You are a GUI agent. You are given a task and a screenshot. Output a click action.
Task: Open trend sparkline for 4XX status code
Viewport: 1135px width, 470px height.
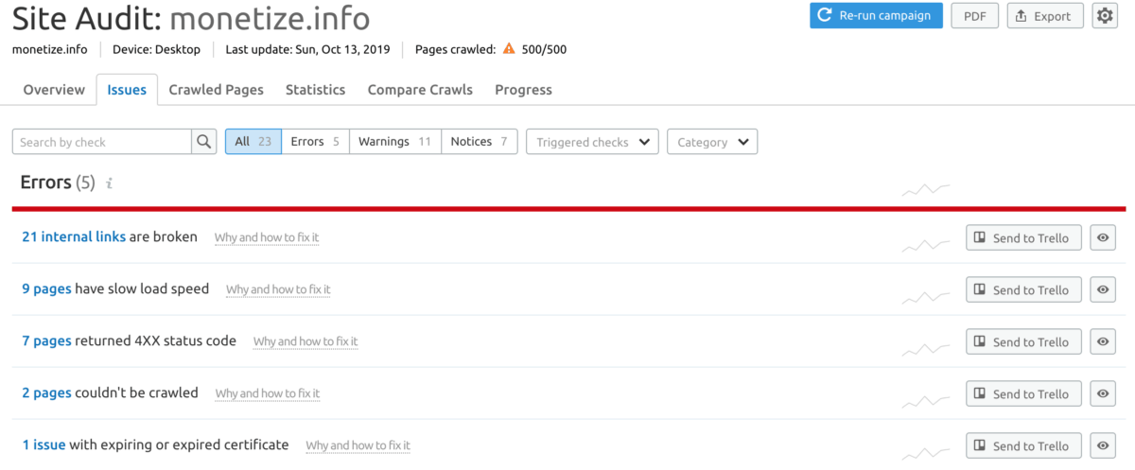(x=925, y=348)
